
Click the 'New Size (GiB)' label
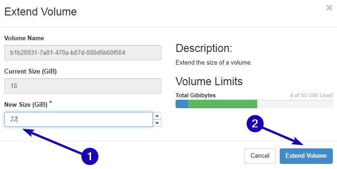coord(26,105)
